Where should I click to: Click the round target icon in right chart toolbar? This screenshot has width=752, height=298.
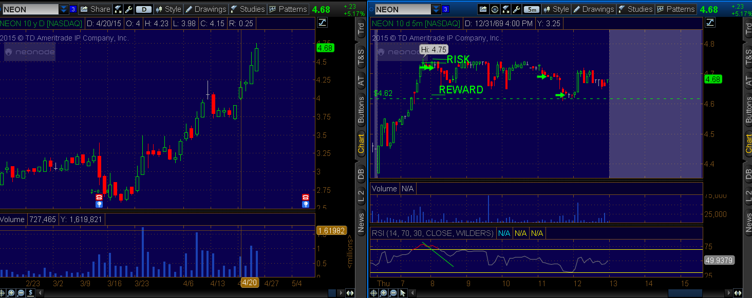point(495,9)
